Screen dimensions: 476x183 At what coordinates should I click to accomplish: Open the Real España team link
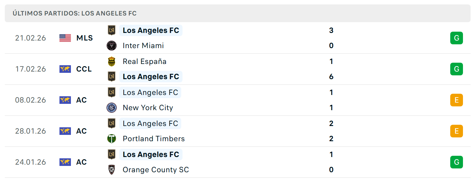145,61
